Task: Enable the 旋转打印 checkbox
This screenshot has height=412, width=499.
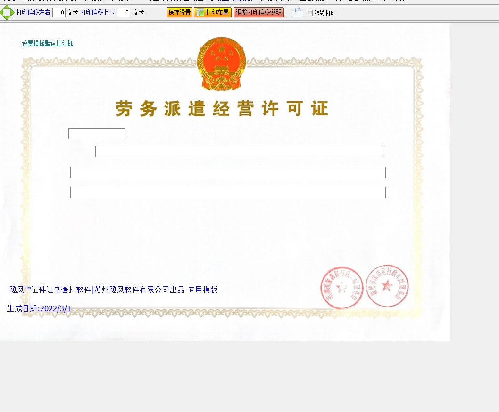Action: (x=309, y=13)
